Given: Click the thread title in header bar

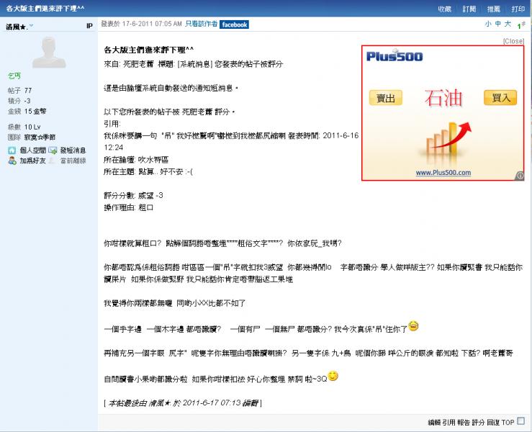Looking at the screenshot, I should click(45, 8).
